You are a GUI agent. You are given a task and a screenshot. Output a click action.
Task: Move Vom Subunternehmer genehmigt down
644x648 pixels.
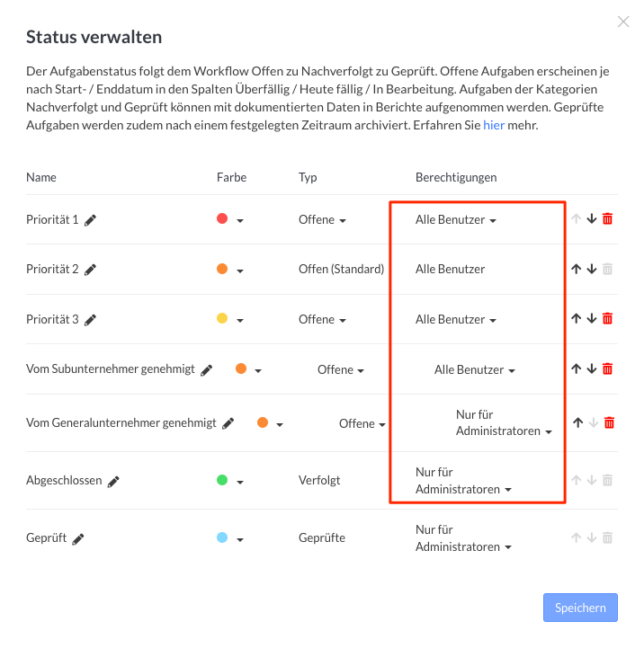(592, 368)
